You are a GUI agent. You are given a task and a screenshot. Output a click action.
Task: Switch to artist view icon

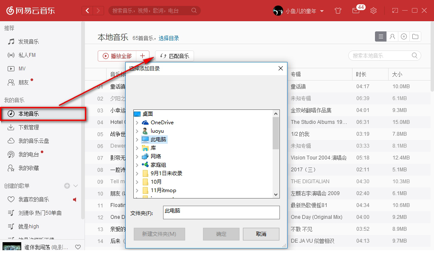(x=392, y=36)
